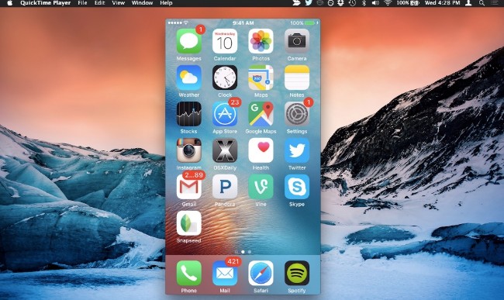This screenshot has height=300, width=504.
Task: Click the Twitter bird menu bar icon
Action: [309, 3]
